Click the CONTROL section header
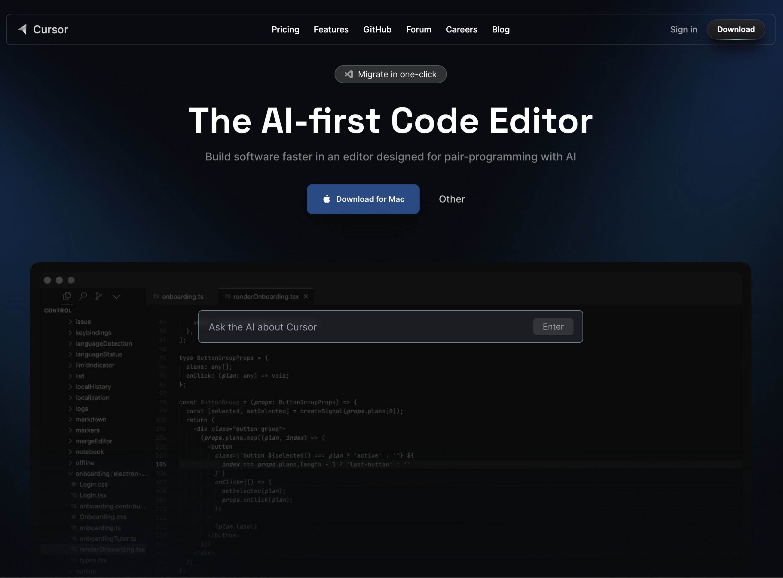 (58, 310)
